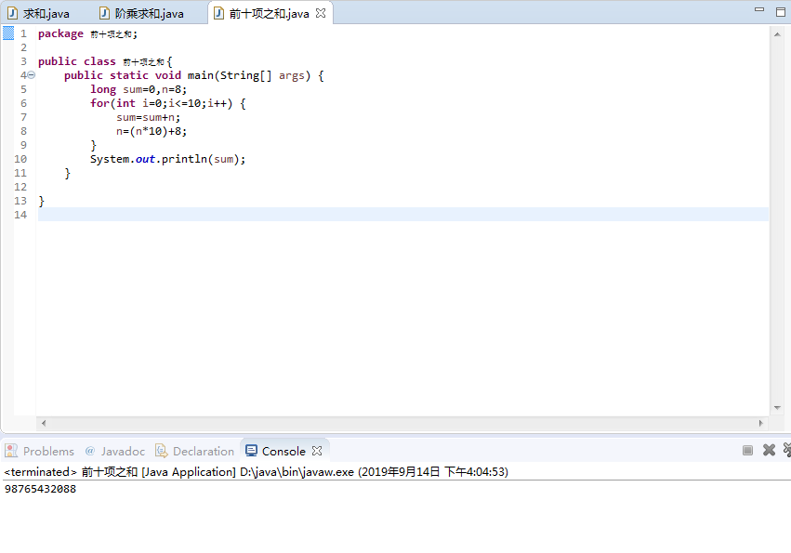Click the java file icon of 阶乘求和.java
Screen dimensions: 791x553
pos(104,13)
